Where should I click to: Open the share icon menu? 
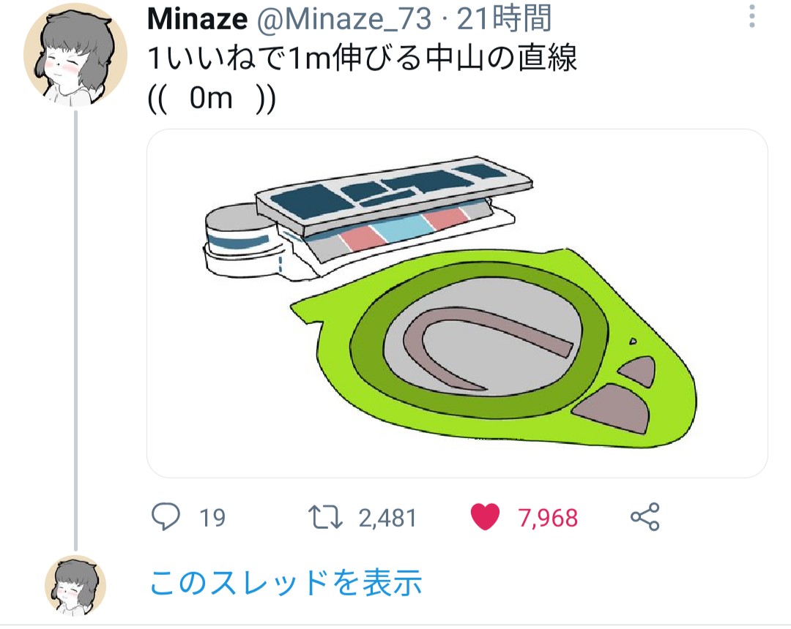point(645,517)
